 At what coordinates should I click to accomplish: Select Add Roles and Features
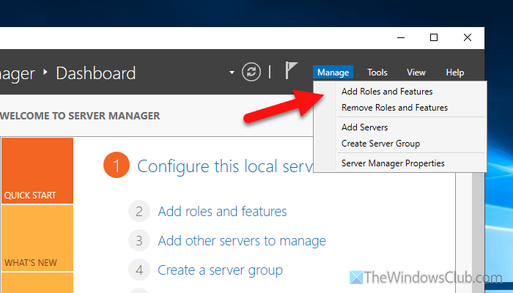coord(387,92)
